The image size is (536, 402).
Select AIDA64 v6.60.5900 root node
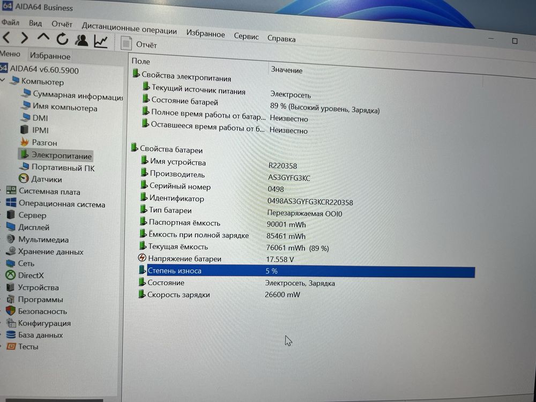pos(39,69)
